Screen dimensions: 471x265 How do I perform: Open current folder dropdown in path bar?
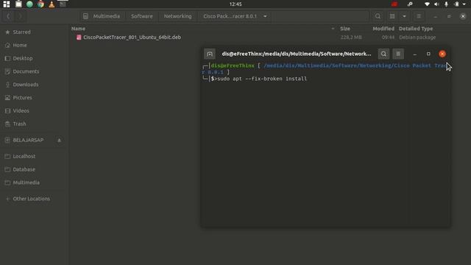click(265, 16)
